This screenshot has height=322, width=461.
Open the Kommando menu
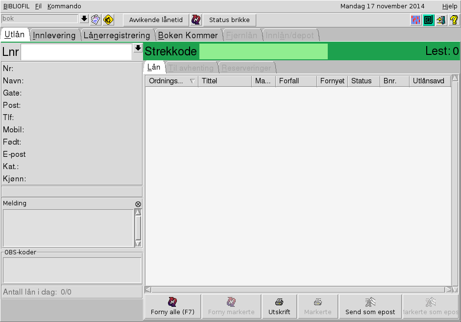tap(64, 6)
